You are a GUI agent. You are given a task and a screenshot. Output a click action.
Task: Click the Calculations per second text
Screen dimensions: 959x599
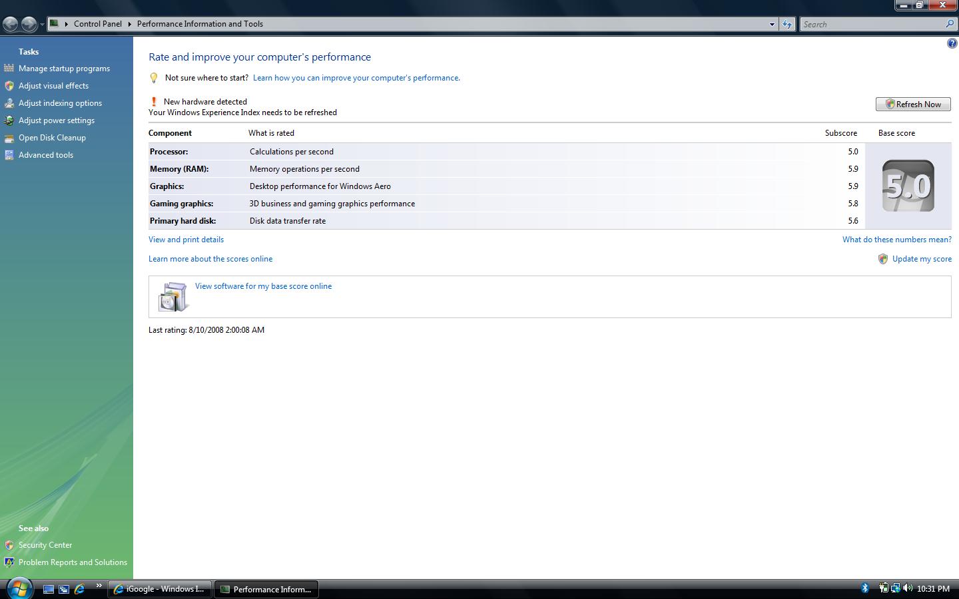292,152
